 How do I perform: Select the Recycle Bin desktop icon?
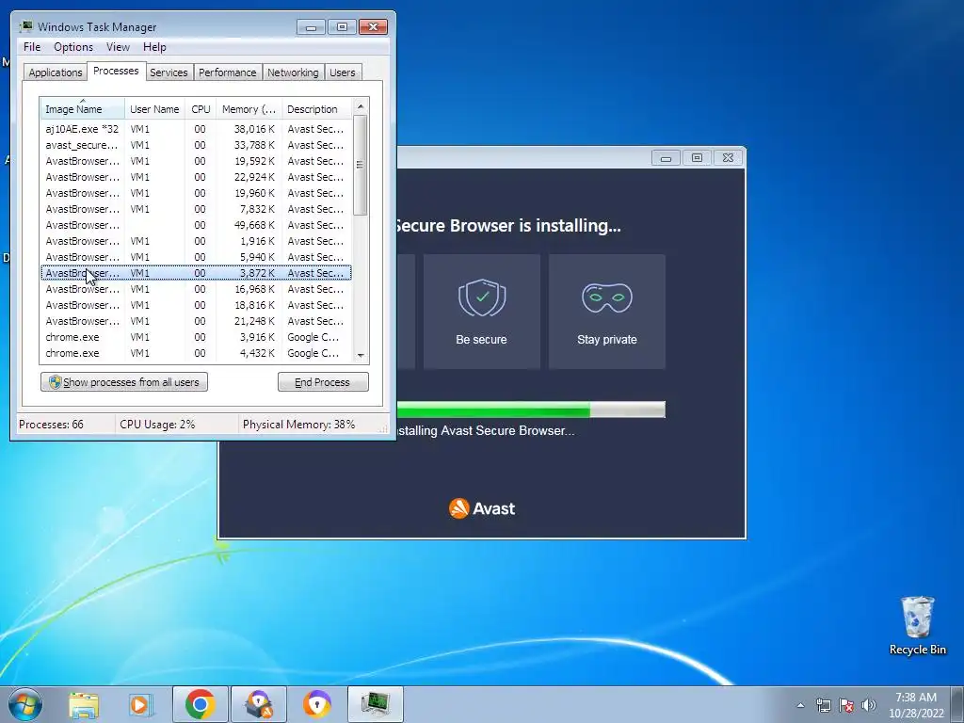pos(917,625)
